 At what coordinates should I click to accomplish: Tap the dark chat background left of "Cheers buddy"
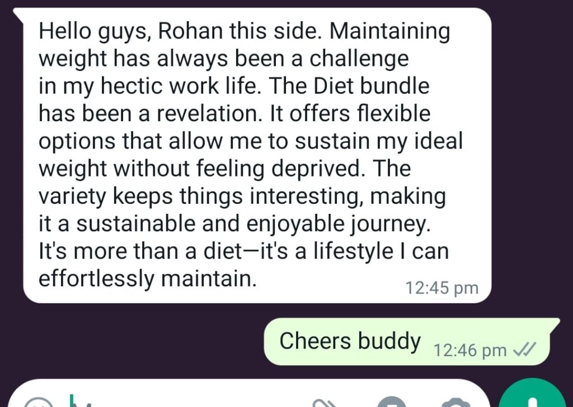[131, 342]
